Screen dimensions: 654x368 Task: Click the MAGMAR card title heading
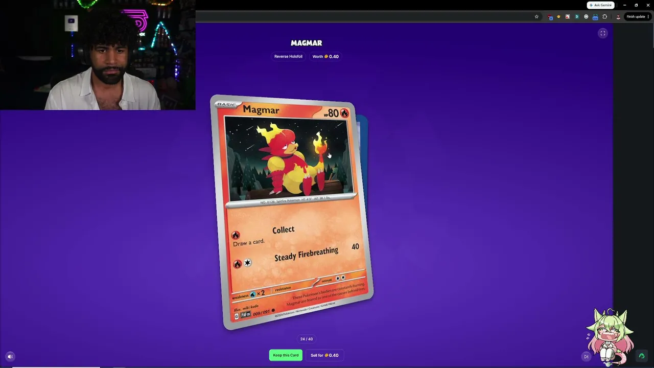(x=307, y=43)
